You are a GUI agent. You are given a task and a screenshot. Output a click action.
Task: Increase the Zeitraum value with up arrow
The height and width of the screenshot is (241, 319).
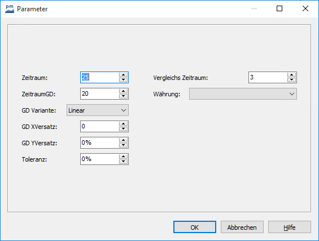(x=123, y=75)
